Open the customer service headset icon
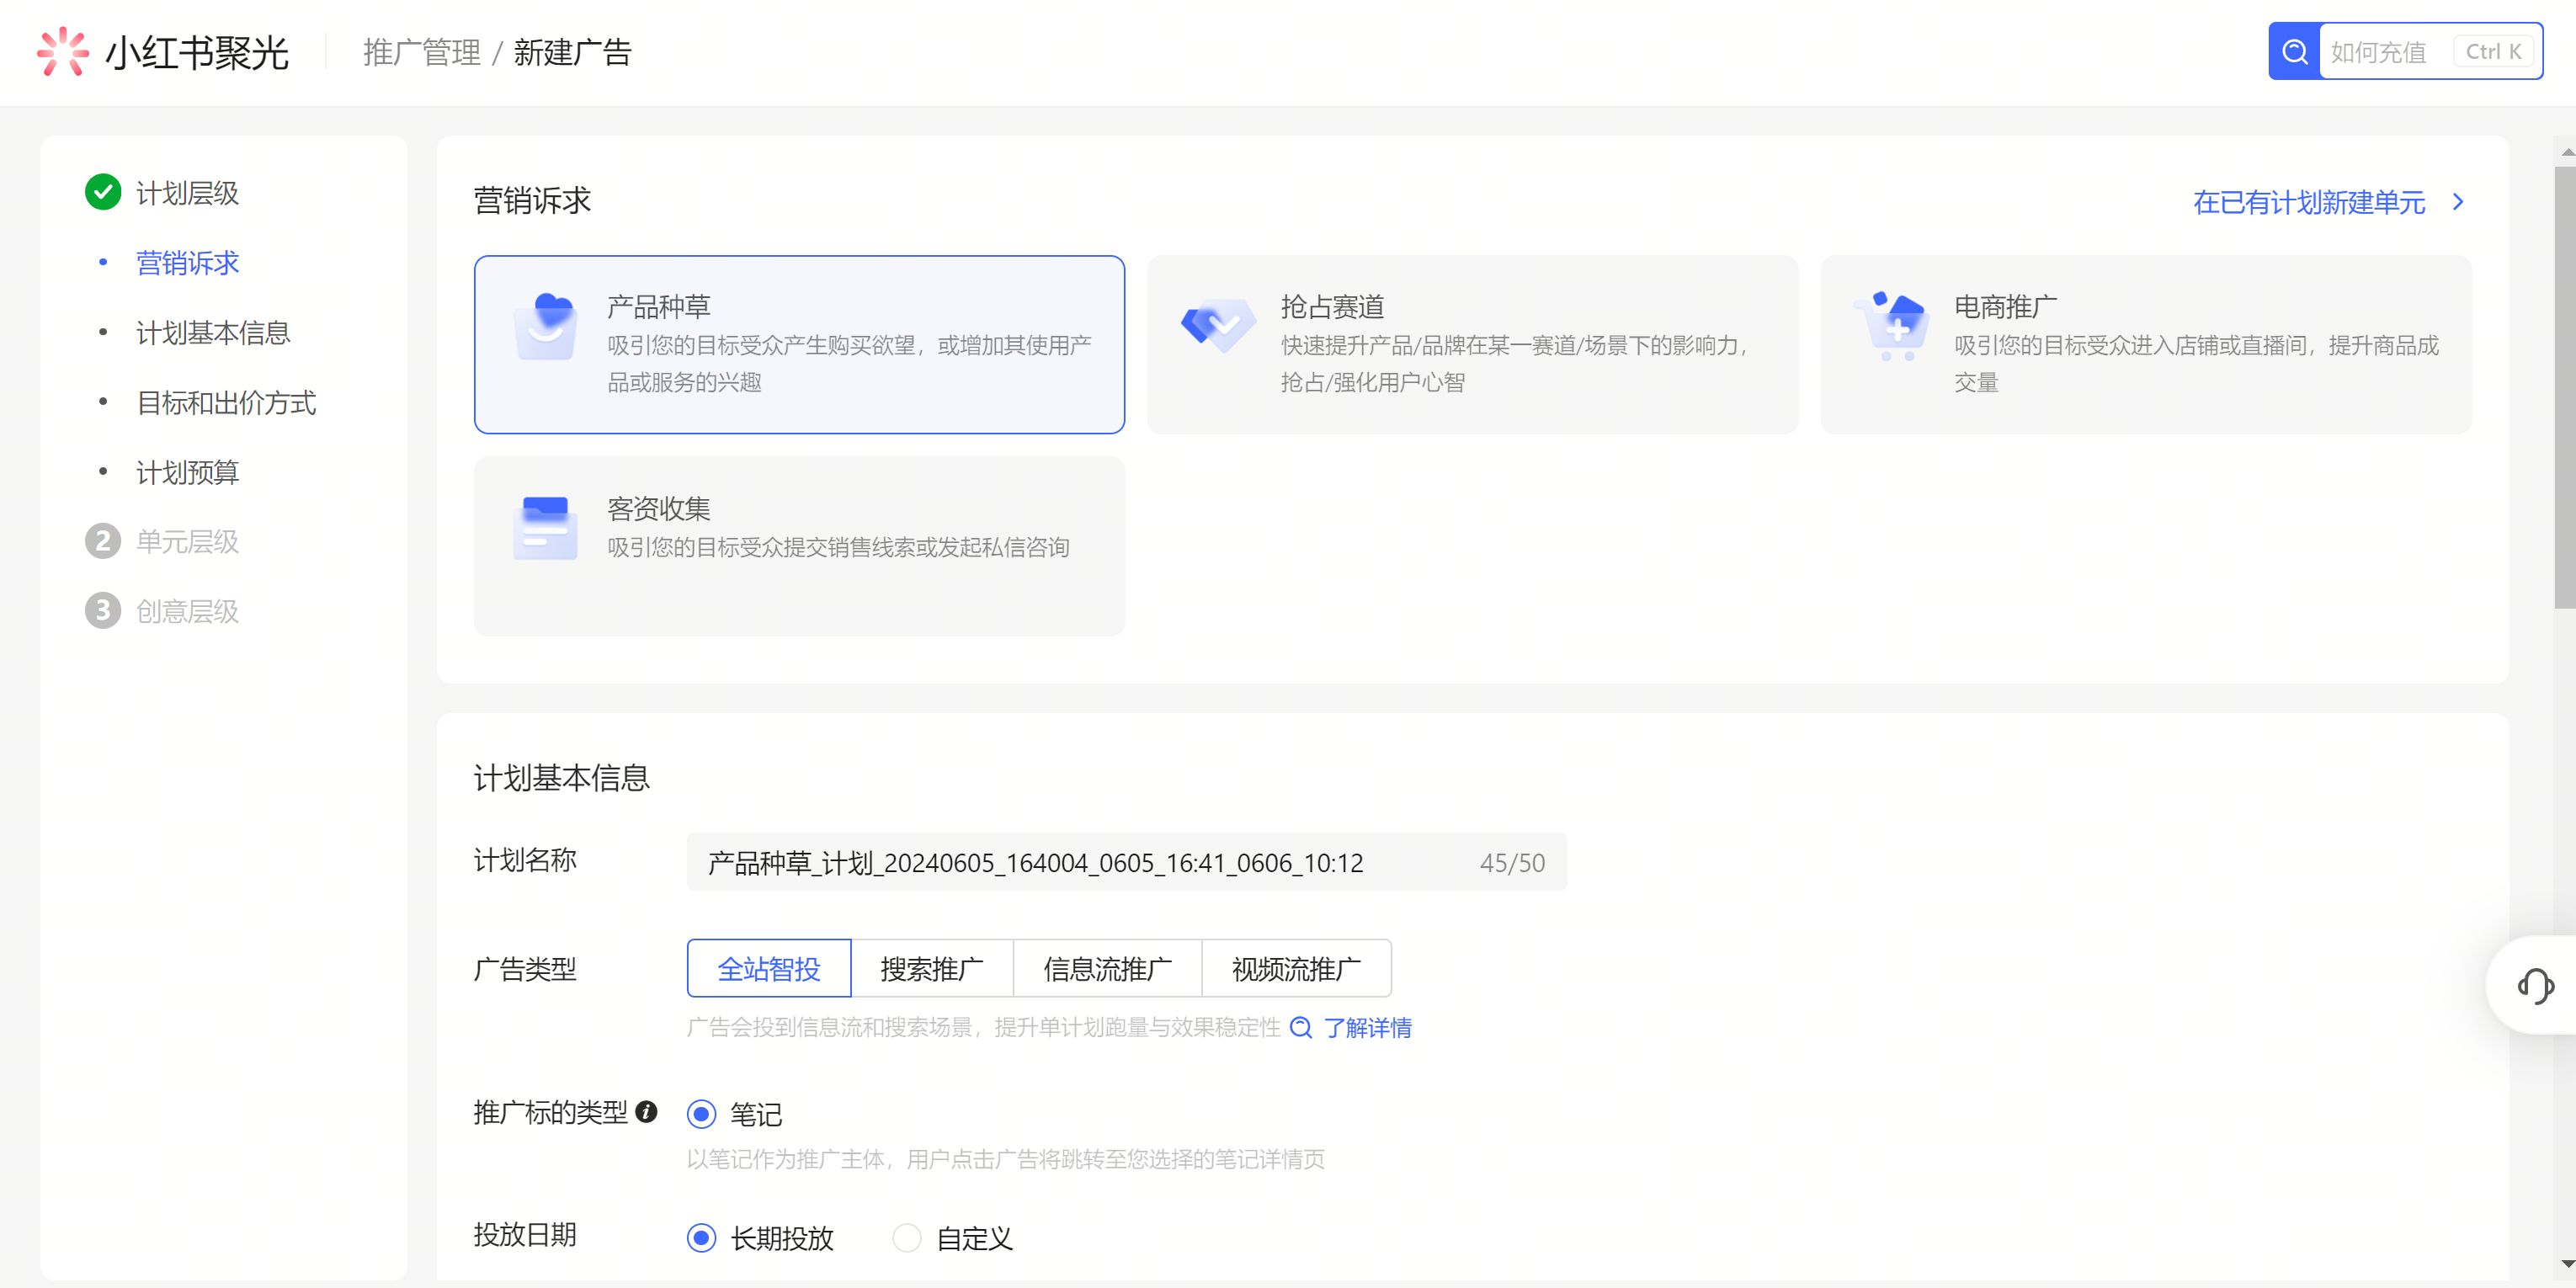 click(x=2535, y=985)
